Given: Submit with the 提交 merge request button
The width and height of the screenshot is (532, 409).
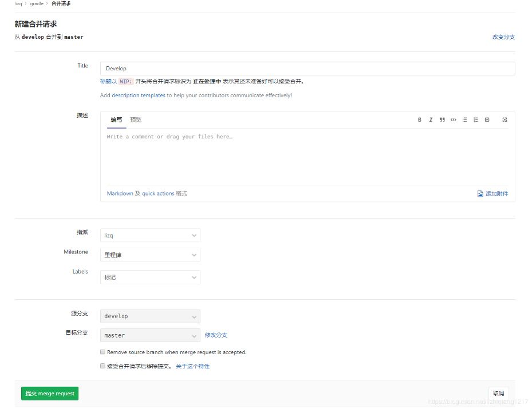Looking at the screenshot, I should pos(49,393).
